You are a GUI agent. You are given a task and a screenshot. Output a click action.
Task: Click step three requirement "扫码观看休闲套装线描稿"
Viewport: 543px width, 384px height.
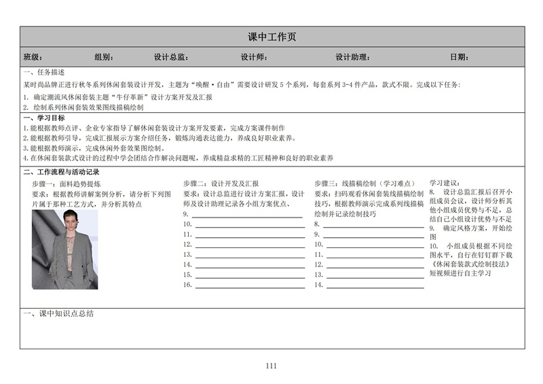click(369, 204)
